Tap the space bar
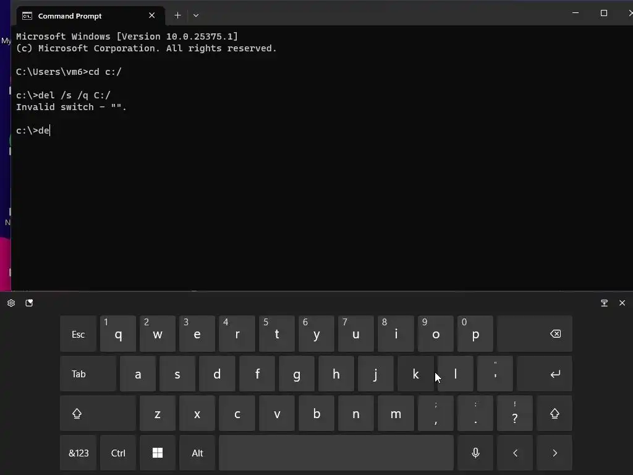The width and height of the screenshot is (633, 475). (x=336, y=453)
